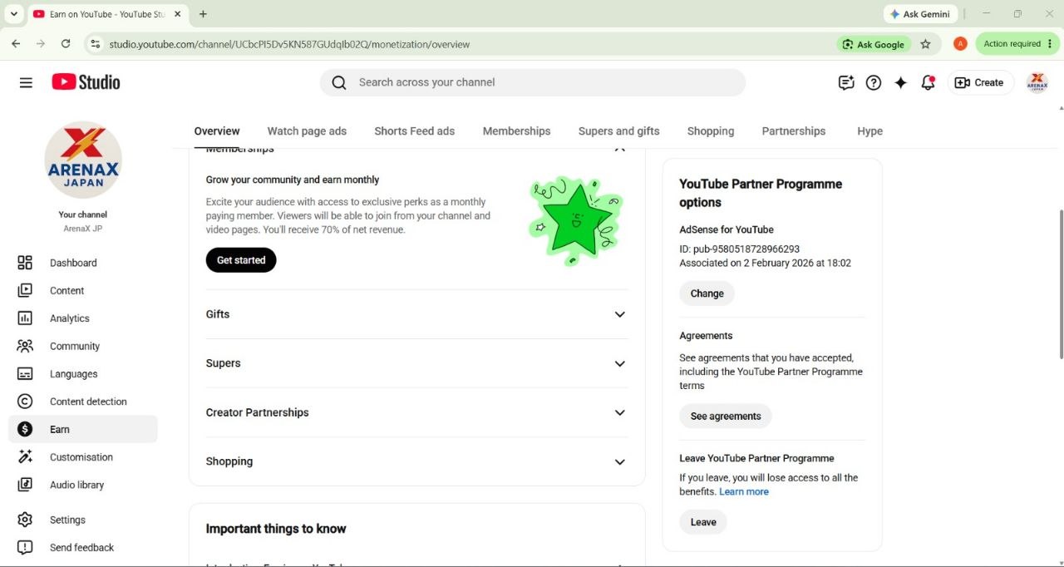Image resolution: width=1064 pixels, height=567 pixels.
Task: Expand the Shopping section
Action: pyautogui.click(x=619, y=461)
